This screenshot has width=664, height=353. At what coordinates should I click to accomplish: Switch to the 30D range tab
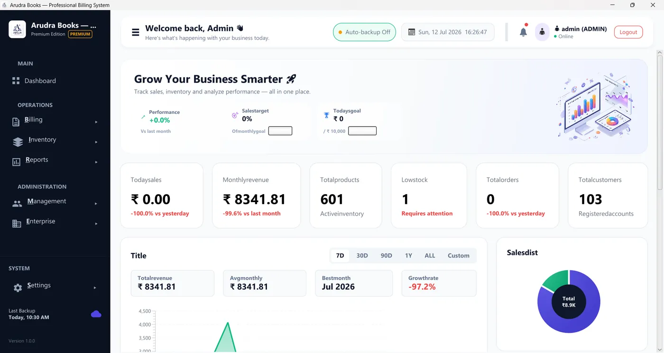[362, 256]
